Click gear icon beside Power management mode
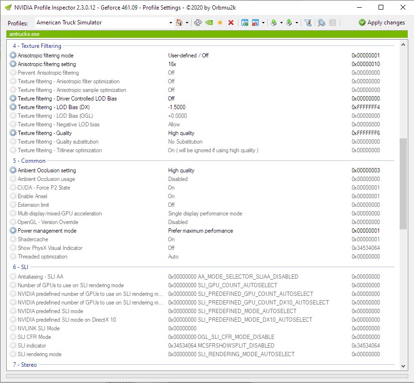Screen dimensions: 414x383 [13, 231]
